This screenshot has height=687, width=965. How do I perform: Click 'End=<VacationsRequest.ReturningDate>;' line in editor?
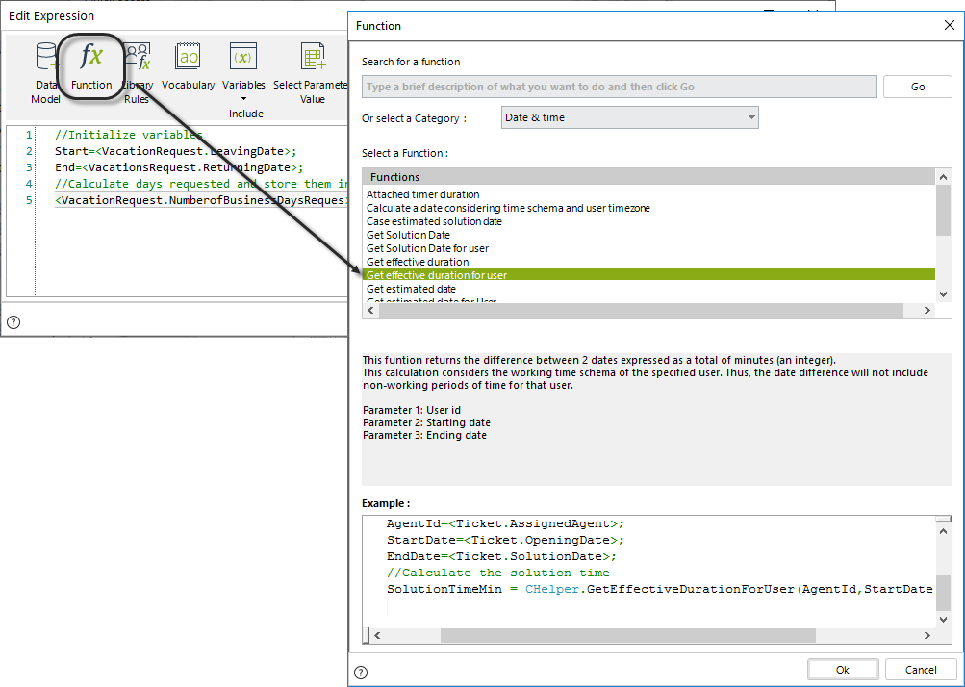pyautogui.click(x=179, y=167)
